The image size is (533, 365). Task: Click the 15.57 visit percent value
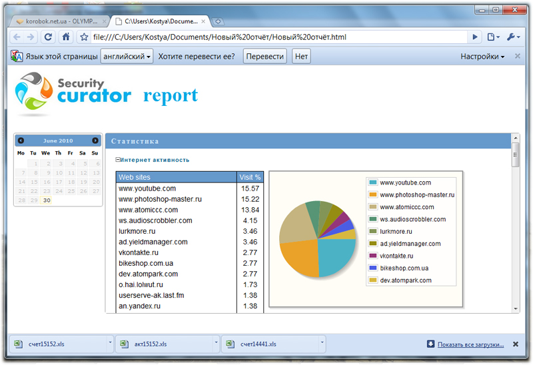pos(251,188)
